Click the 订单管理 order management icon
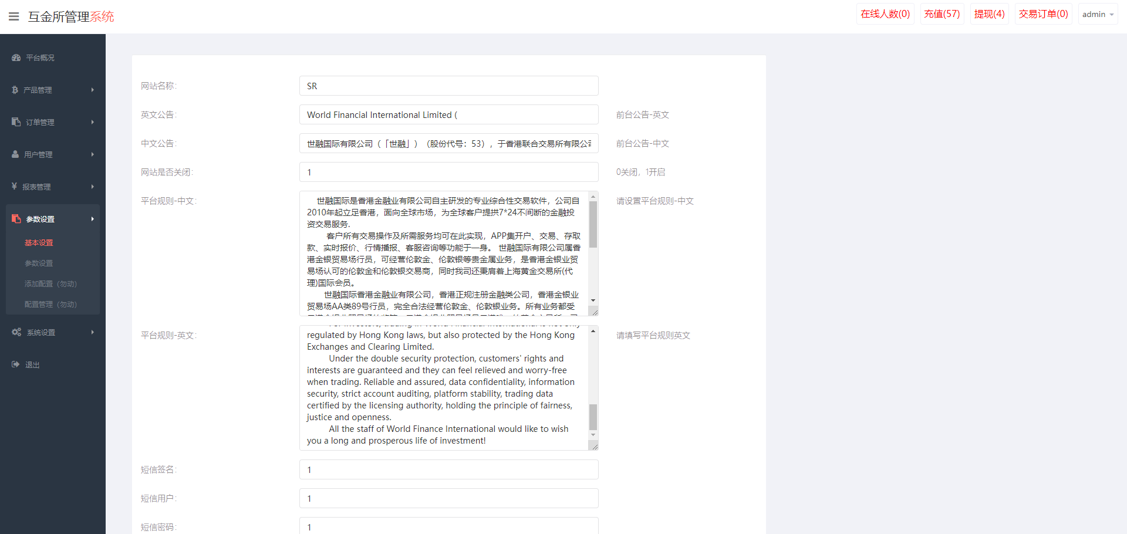This screenshot has width=1127, height=534. [x=15, y=122]
